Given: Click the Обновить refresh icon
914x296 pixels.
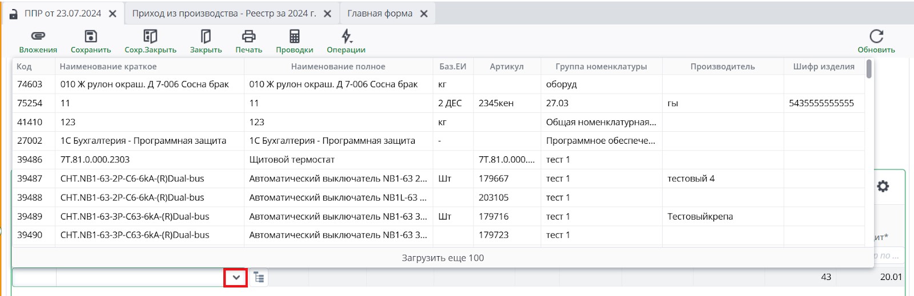Looking at the screenshot, I should (x=876, y=37).
